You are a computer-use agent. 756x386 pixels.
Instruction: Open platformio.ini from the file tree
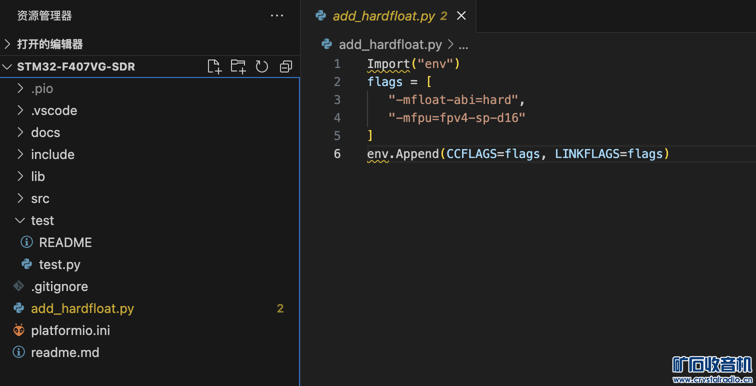pos(70,330)
